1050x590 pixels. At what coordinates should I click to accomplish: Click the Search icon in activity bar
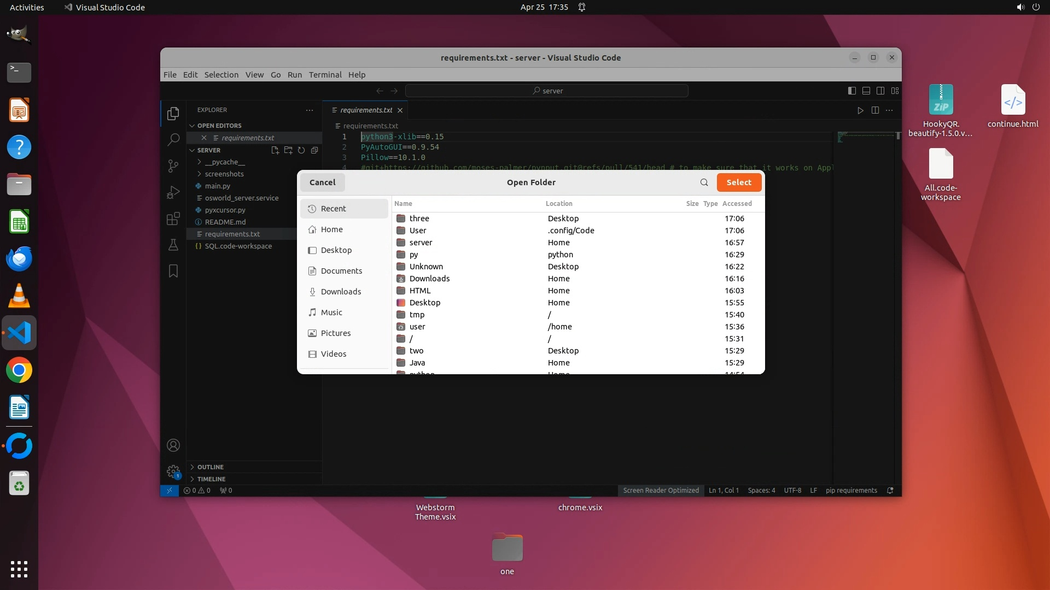click(173, 139)
